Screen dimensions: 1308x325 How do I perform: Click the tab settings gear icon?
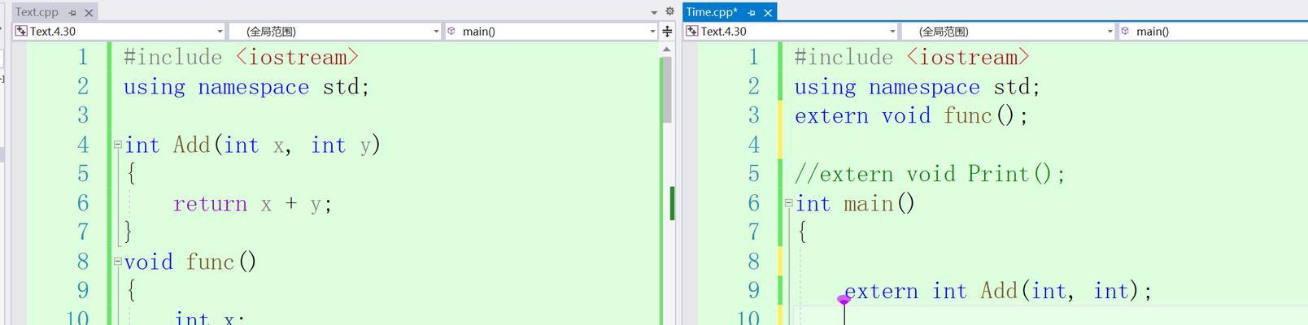pyautogui.click(x=669, y=11)
